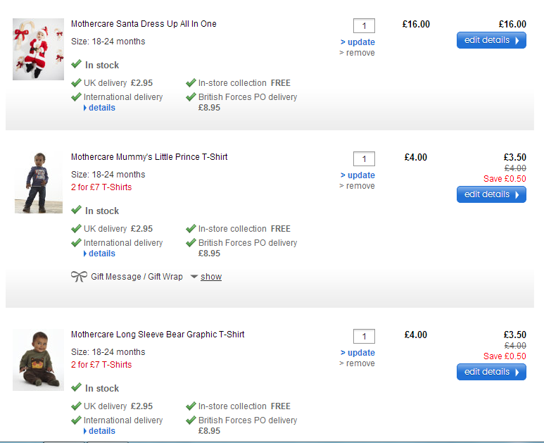This screenshot has width=544, height=443.
Task: Open Mummy's Little Prince T-Shirt thumbnail
Action: tap(28, 182)
